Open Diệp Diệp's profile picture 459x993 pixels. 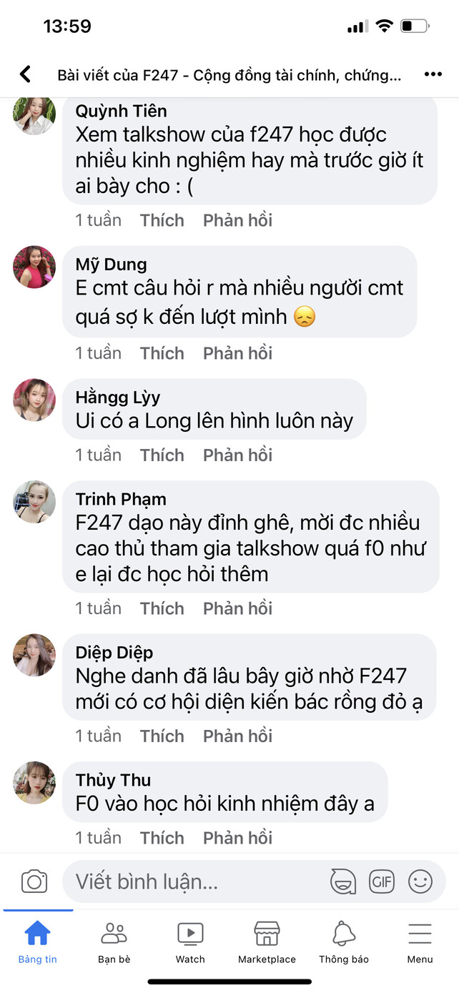click(34, 655)
